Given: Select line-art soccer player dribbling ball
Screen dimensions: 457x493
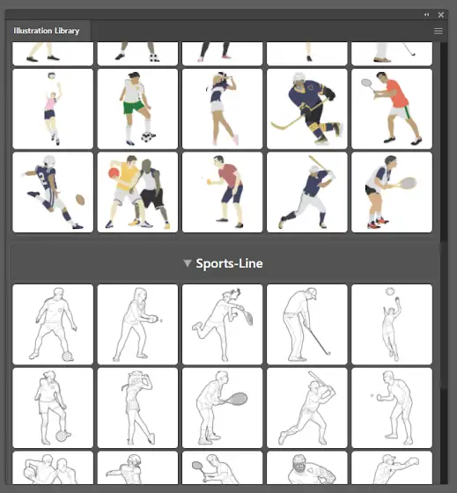Looking at the screenshot, I should point(53,324).
